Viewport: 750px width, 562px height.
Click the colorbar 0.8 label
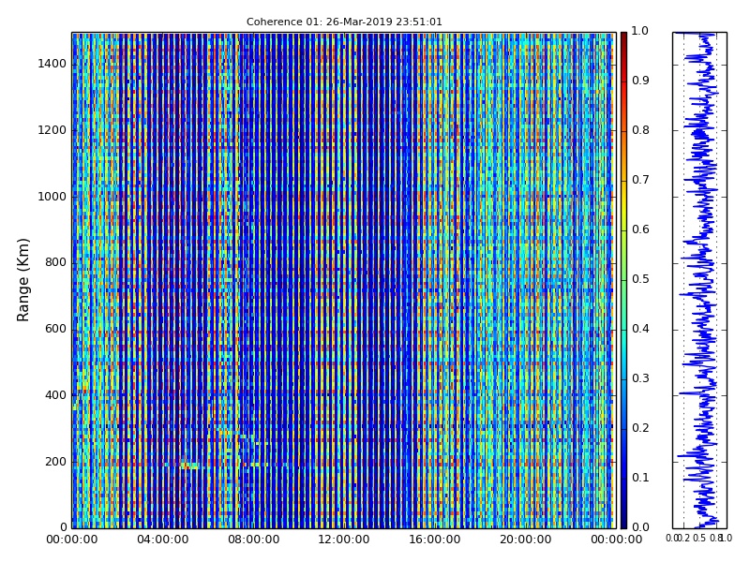[640, 130]
